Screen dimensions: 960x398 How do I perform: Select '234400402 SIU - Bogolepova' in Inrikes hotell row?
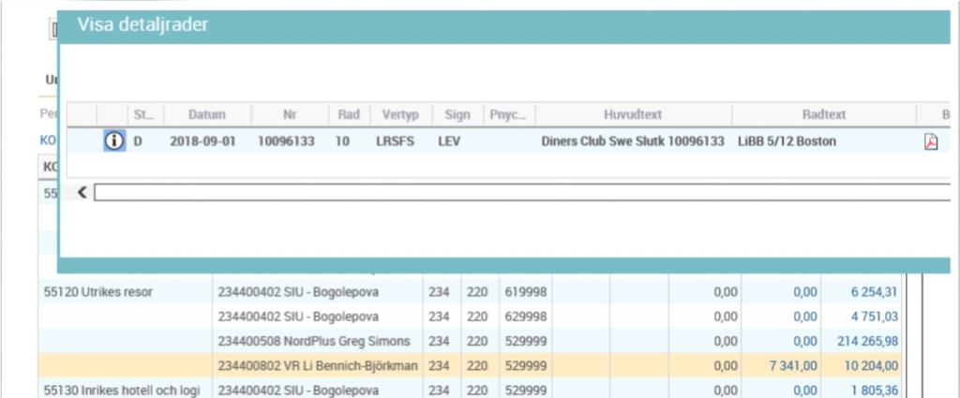[298, 391]
